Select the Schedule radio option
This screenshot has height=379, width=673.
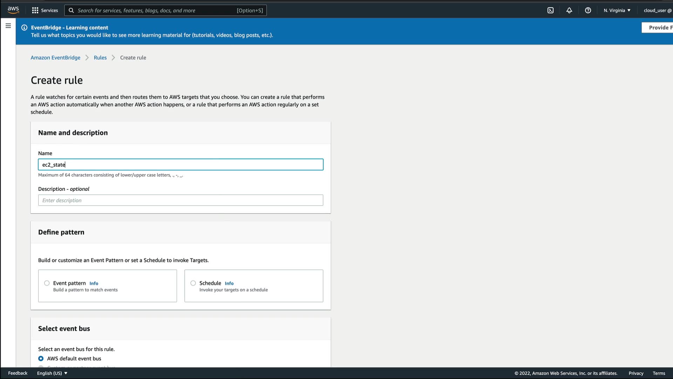[193, 283]
